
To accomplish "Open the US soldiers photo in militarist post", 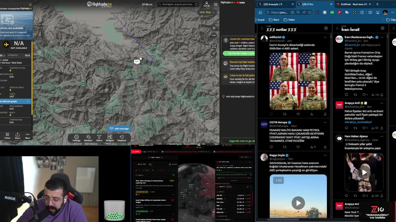I will click(298, 81).
